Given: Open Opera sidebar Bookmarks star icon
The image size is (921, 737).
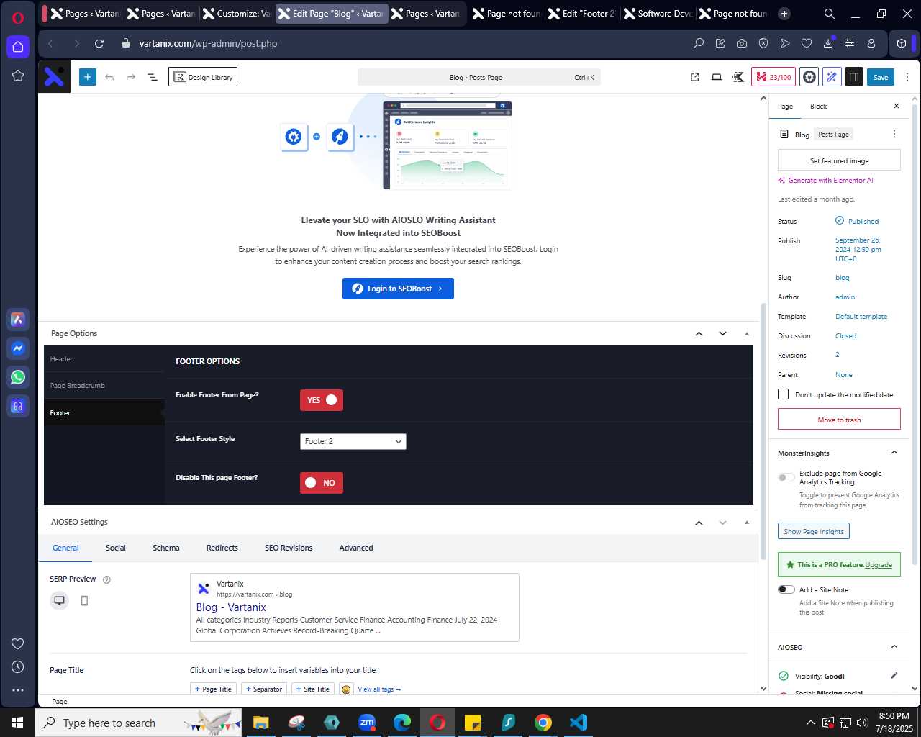Looking at the screenshot, I should 18,76.
